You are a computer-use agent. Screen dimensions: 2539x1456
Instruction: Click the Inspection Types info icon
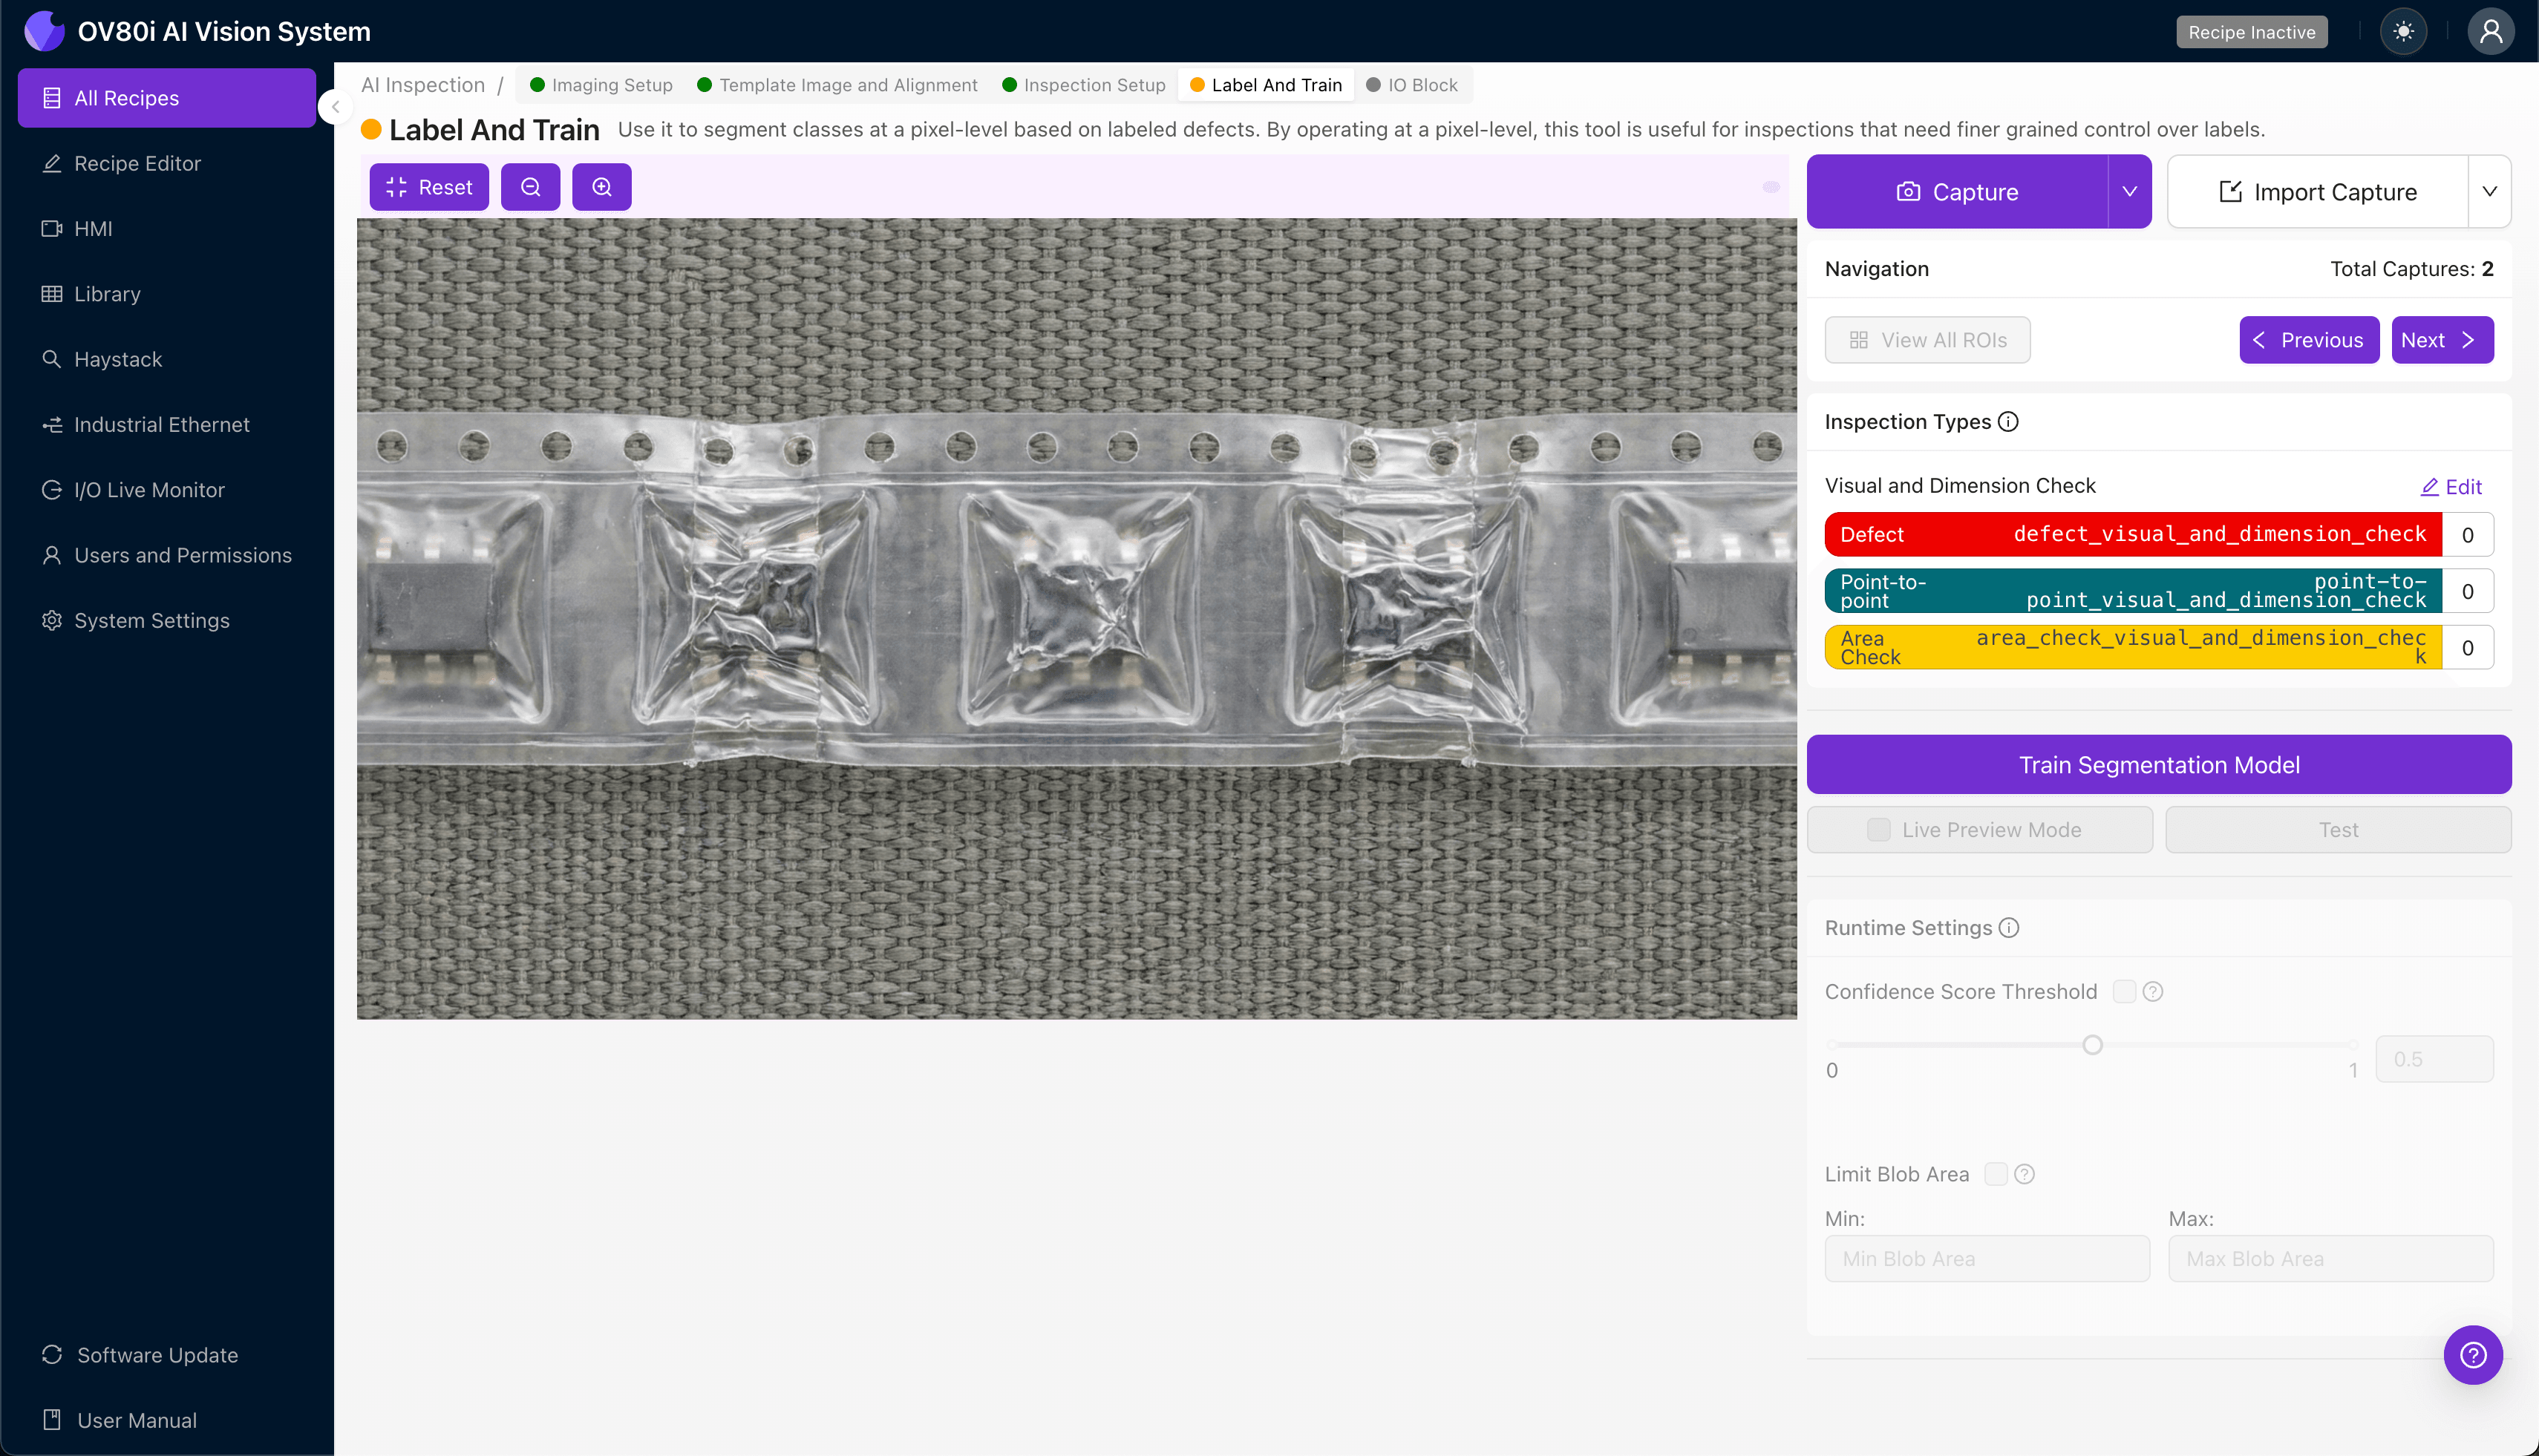click(x=2007, y=422)
